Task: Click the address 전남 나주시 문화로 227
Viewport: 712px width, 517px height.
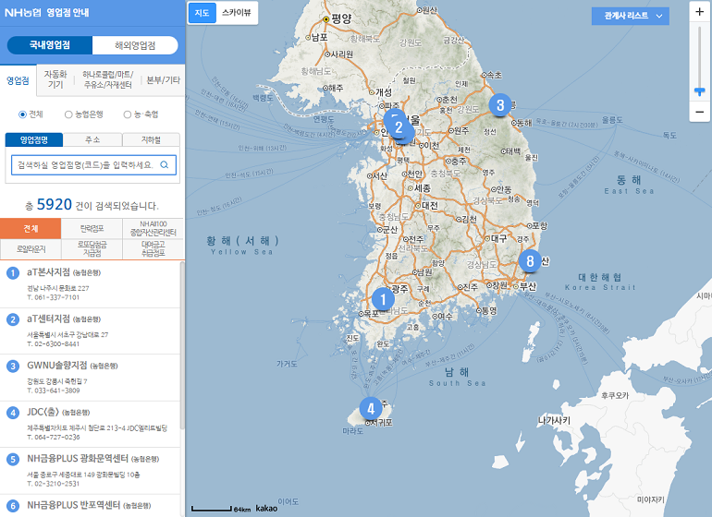Action: pyautogui.click(x=58, y=288)
